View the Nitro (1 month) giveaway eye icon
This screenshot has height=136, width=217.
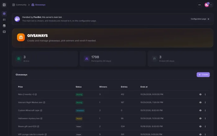tap(200, 94)
